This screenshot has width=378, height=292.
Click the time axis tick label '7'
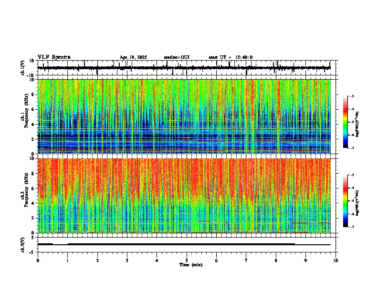[x=246, y=261]
